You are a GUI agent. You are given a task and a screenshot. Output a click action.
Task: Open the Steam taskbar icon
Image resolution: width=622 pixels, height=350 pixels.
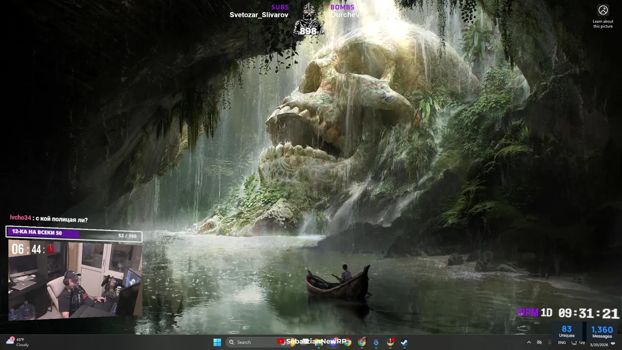(x=404, y=342)
